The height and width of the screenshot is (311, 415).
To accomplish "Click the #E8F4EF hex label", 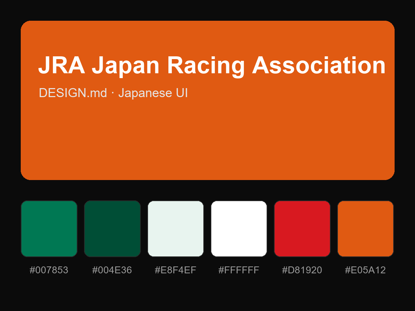I will tap(176, 270).
